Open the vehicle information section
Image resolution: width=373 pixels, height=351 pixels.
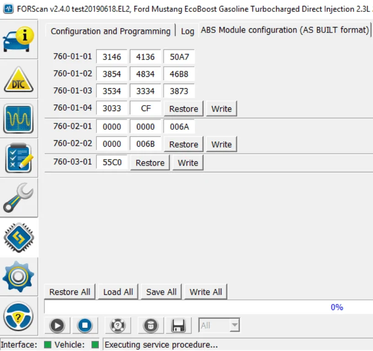(x=19, y=39)
